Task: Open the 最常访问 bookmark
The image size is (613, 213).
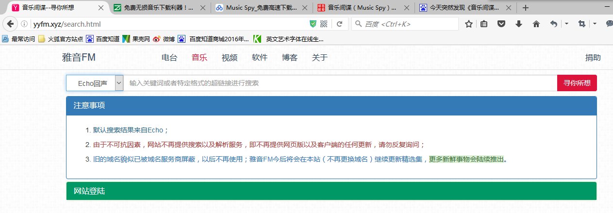Action: 18,39
